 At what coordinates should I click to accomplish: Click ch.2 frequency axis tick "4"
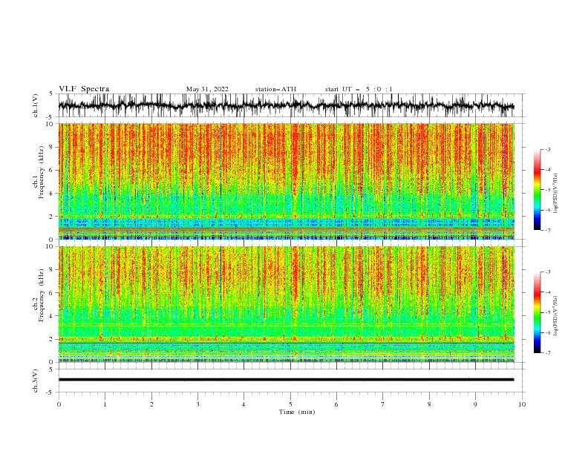[51, 316]
